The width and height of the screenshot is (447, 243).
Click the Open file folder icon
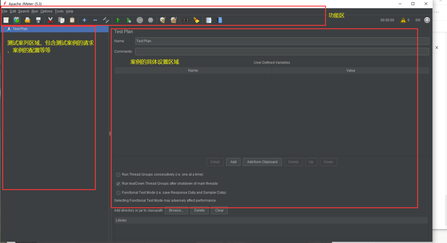click(27, 20)
